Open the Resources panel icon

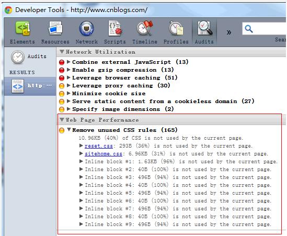pos(55,28)
